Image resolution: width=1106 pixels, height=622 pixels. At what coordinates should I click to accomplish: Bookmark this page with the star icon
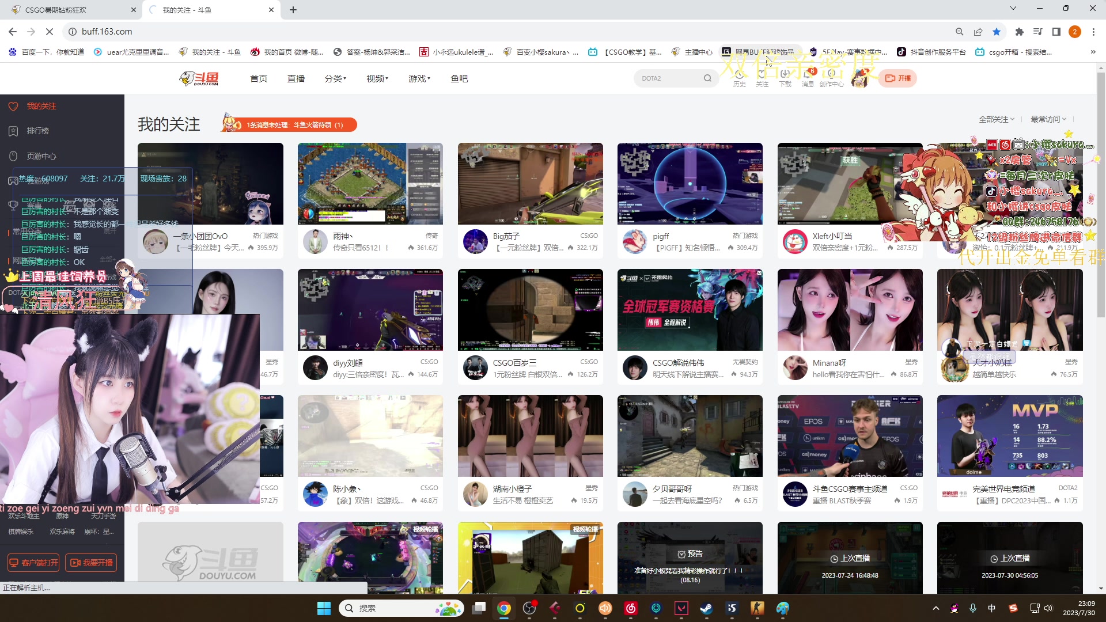997,32
